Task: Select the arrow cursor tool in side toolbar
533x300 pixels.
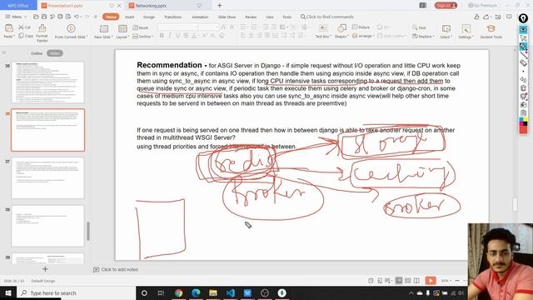Action: coord(523,37)
